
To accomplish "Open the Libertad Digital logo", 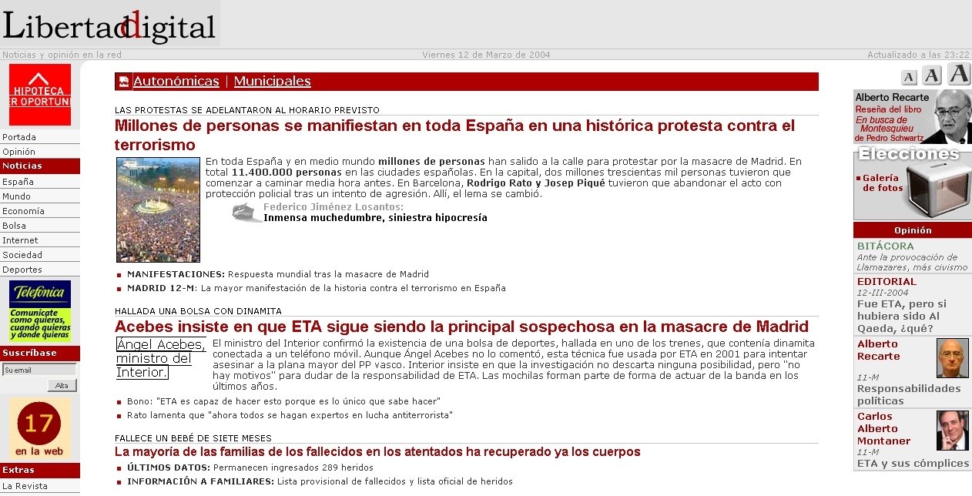I will click(x=109, y=25).
